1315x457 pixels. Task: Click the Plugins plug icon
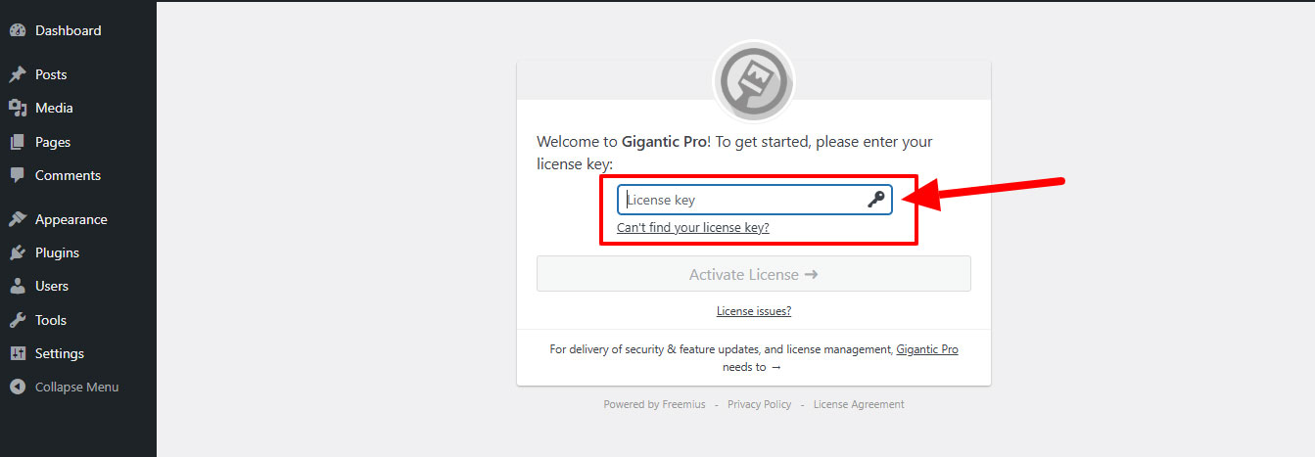coord(17,252)
